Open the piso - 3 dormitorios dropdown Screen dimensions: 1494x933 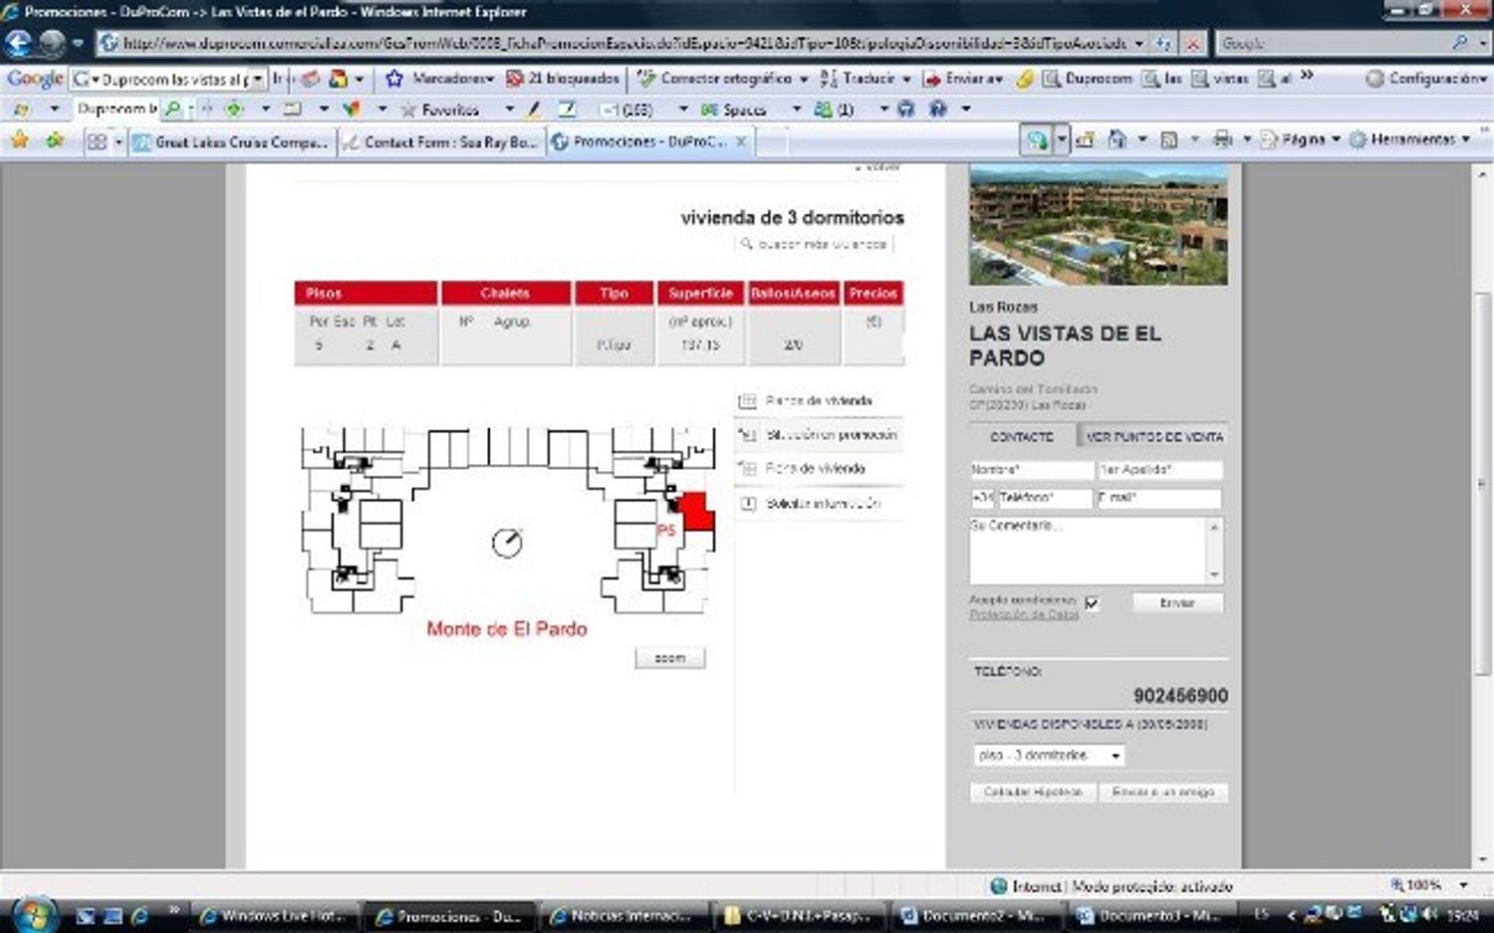pyautogui.click(x=1049, y=755)
